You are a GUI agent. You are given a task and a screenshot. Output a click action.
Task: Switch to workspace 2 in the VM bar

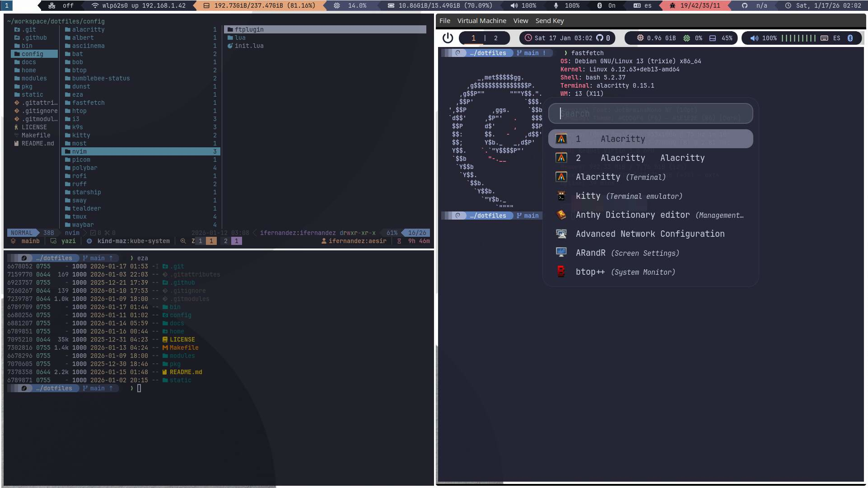[495, 38]
